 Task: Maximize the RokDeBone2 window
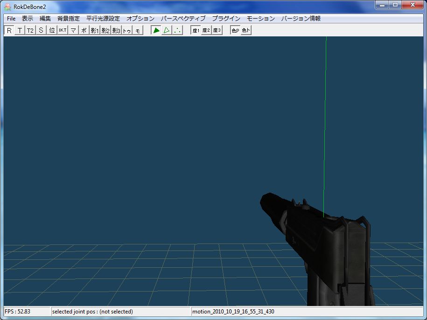point(395,5)
